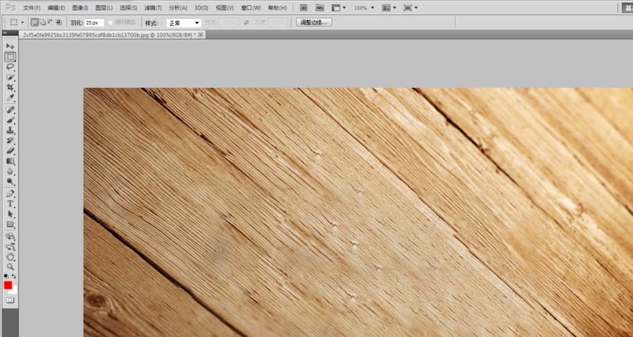Image resolution: width=633 pixels, height=337 pixels.
Task: Select the Lasso tool
Action: point(10,66)
